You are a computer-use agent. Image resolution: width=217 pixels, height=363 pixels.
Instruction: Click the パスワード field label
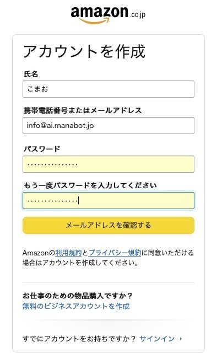[x=42, y=148]
